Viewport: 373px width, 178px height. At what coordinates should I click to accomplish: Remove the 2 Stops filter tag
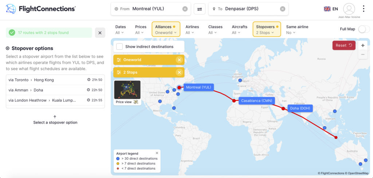click(179, 72)
